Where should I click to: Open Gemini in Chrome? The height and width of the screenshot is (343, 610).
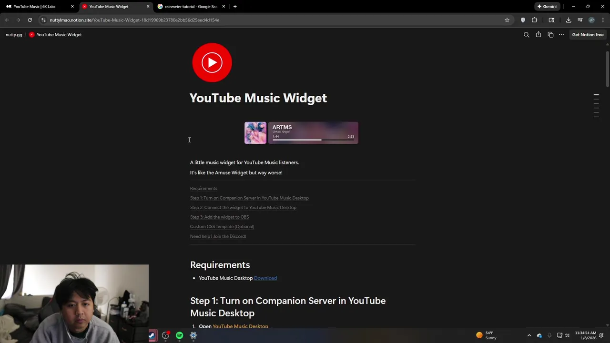pos(547,7)
